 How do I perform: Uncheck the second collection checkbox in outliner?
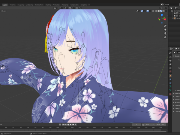click(x=175, y=16)
